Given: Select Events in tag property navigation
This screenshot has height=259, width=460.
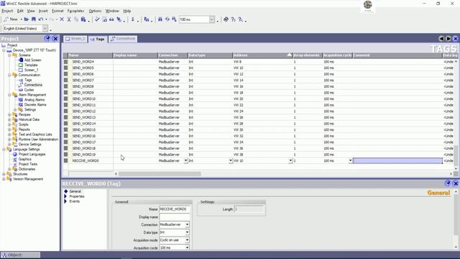Looking at the screenshot, I should click(74, 201).
